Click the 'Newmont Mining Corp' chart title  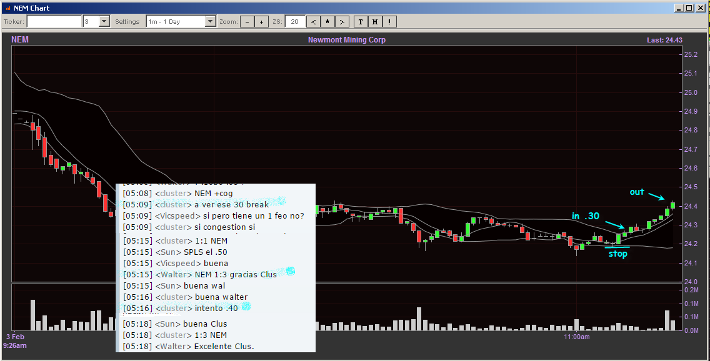347,40
